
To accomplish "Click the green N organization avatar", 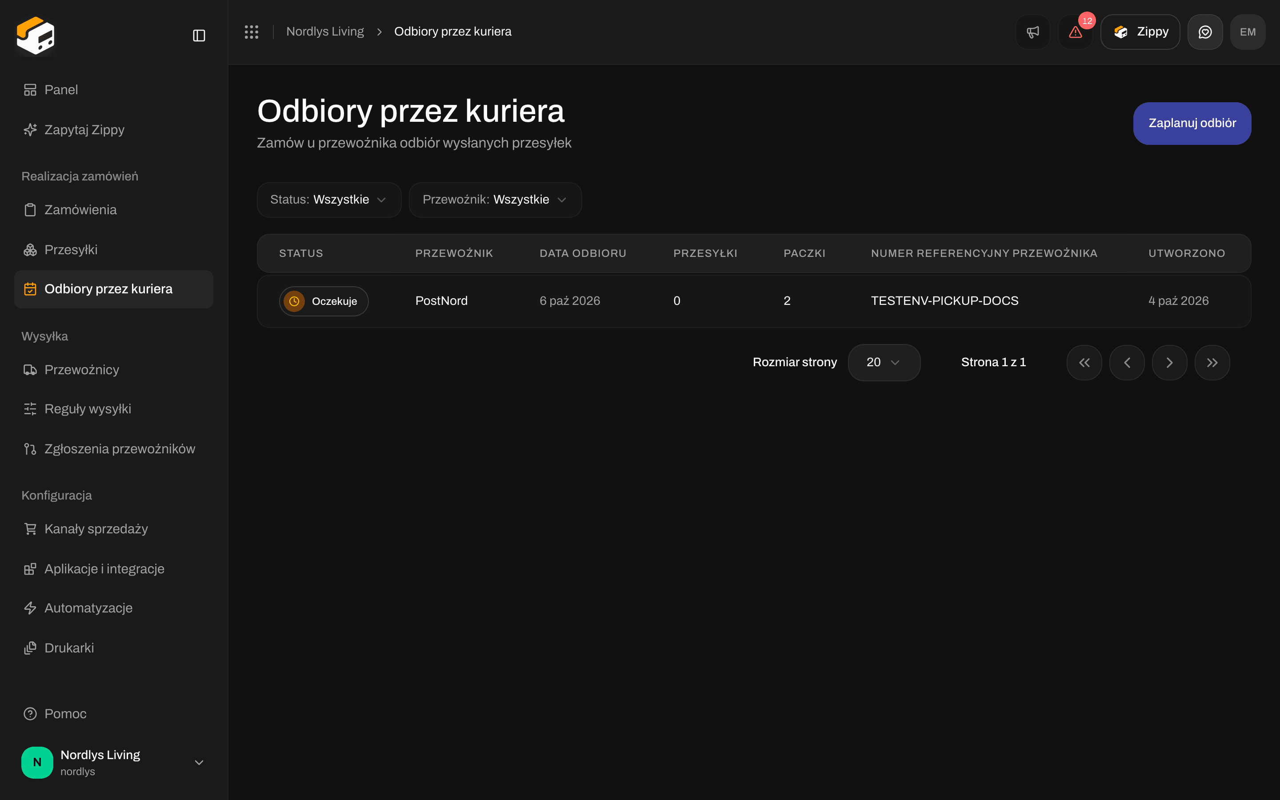I will 37,762.
